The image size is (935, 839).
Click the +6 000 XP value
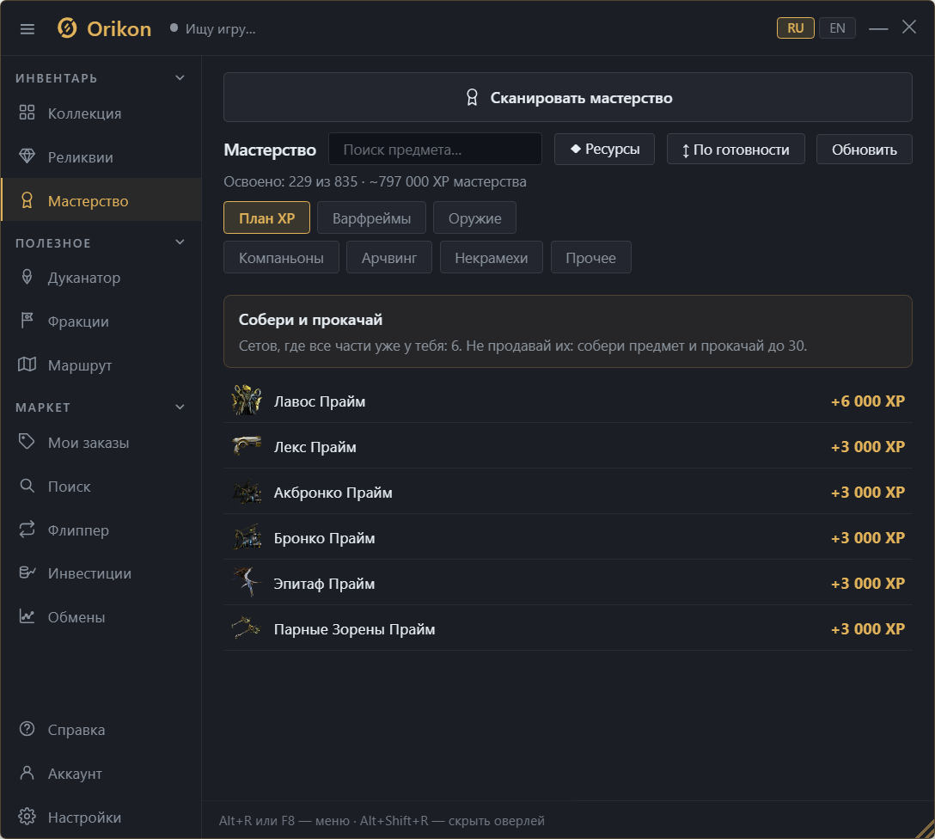pyautogui.click(x=868, y=401)
